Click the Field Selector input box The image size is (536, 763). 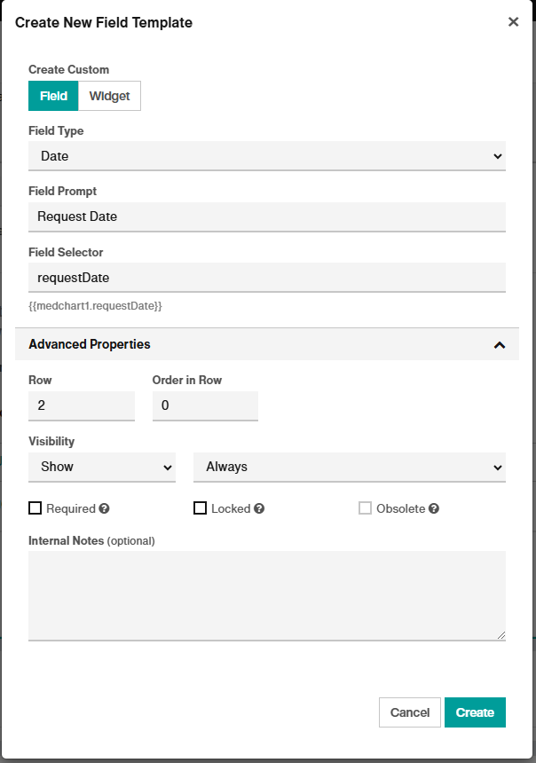tap(267, 278)
